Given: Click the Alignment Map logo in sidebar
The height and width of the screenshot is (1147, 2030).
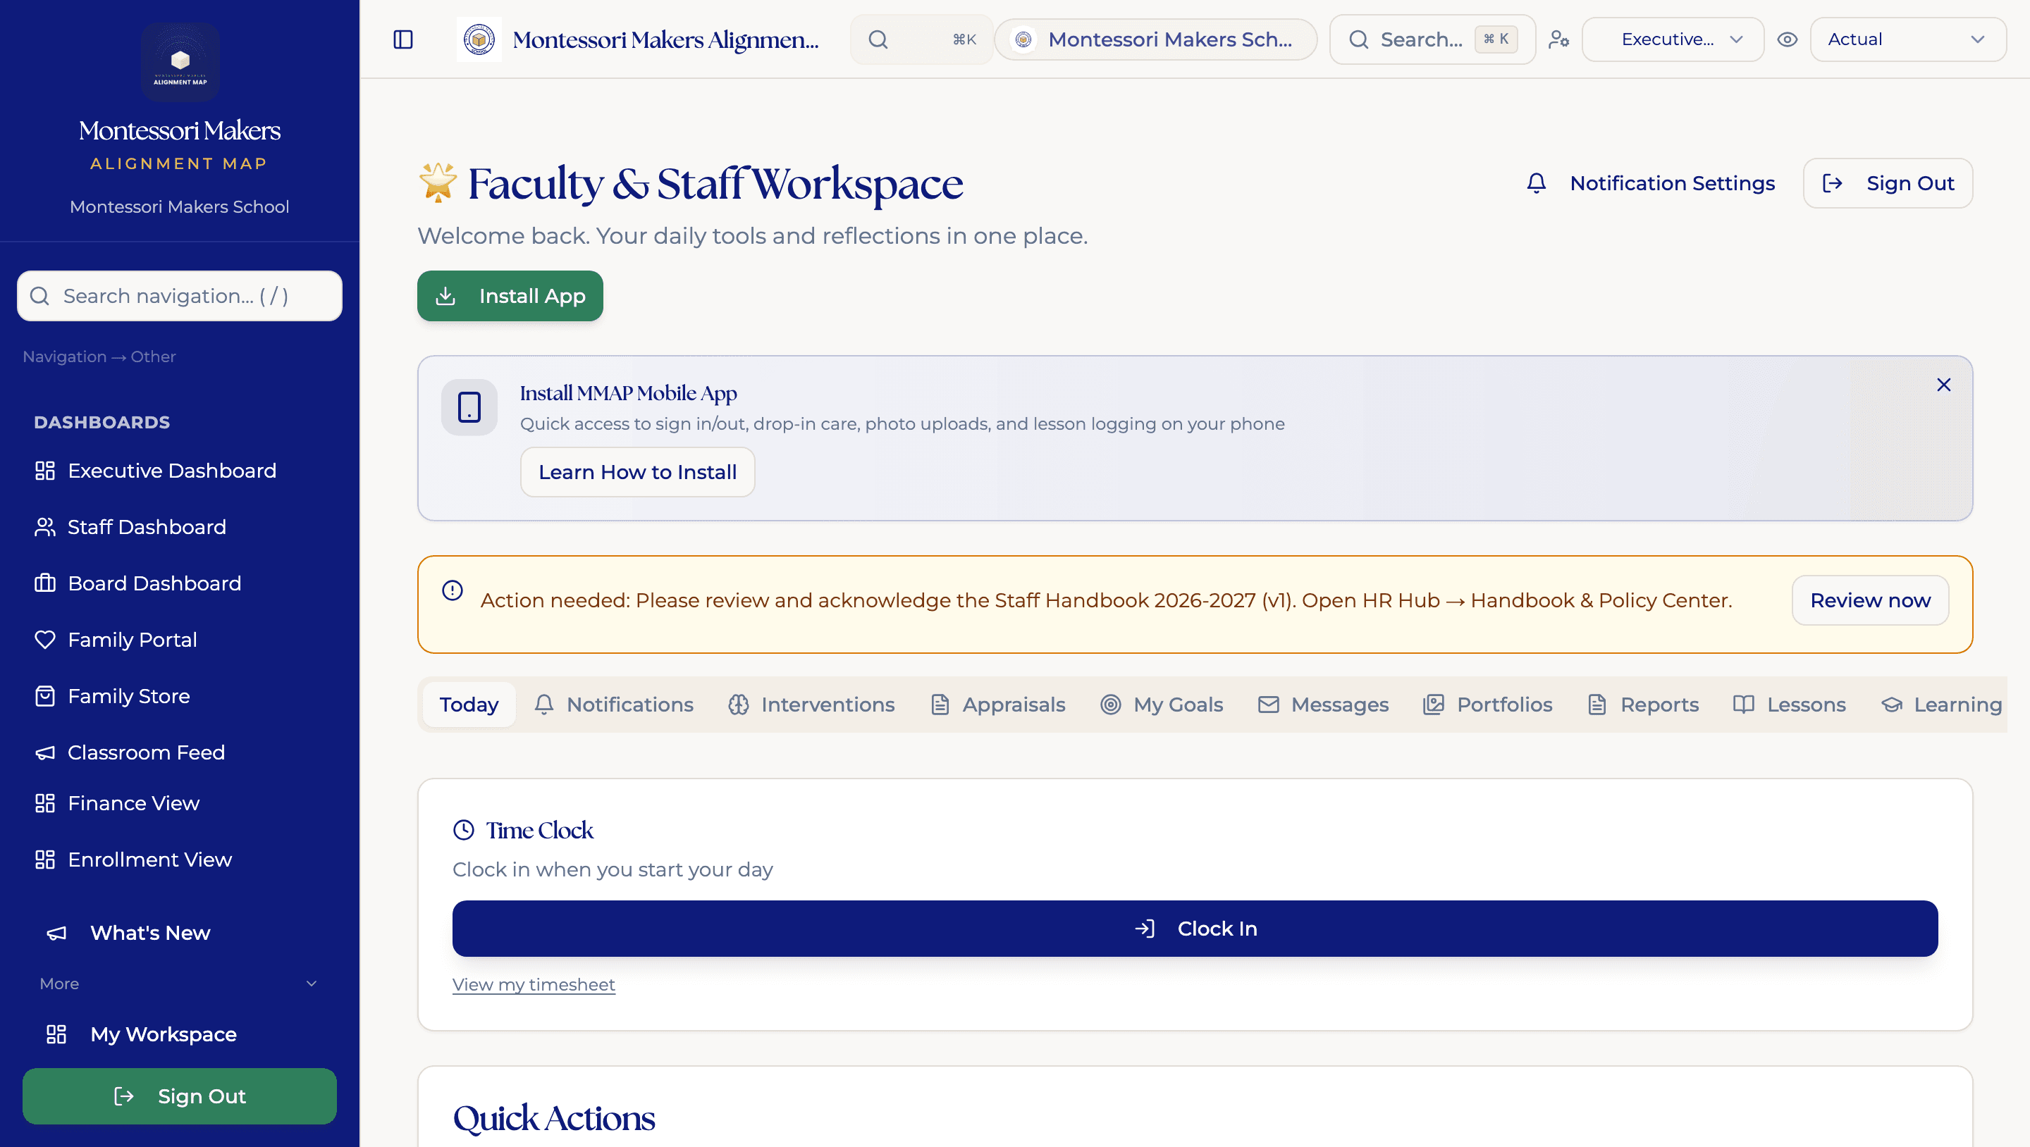Looking at the screenshot, I should pyautogui.click(x=180, y=61).
